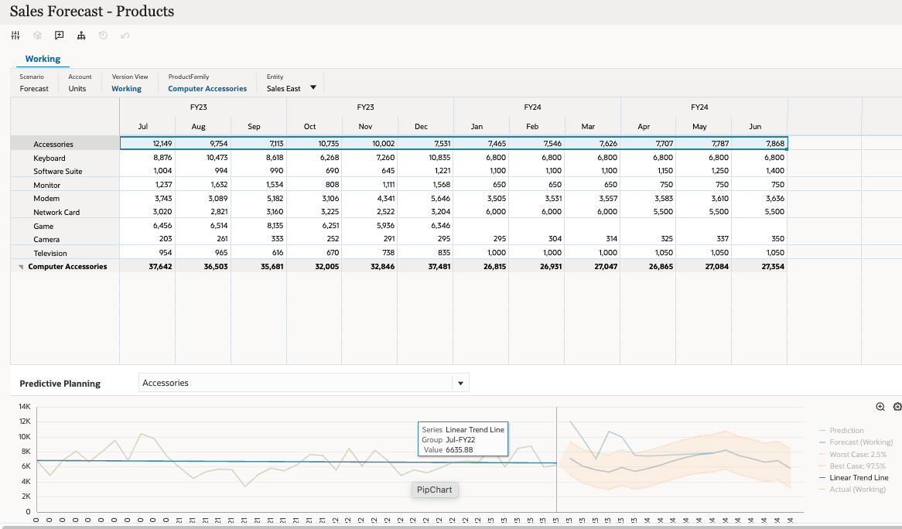The image size is (902, 529).
Task: Open the hierarchy tree icon
Action: [81, 36]
